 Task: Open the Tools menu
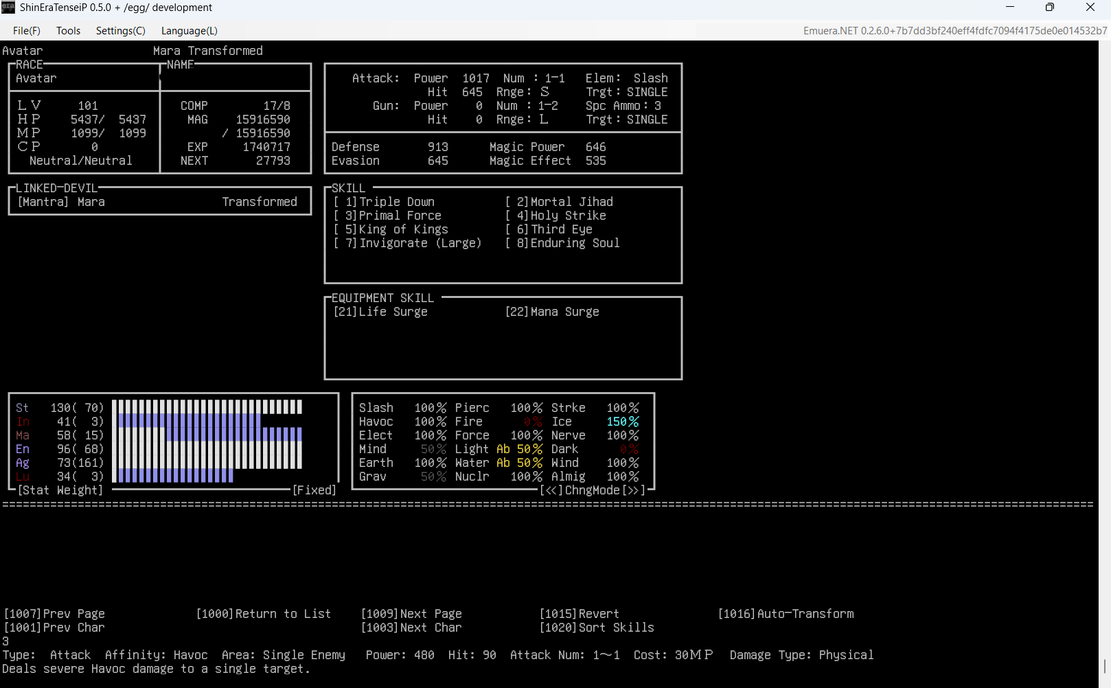point(68,30)
